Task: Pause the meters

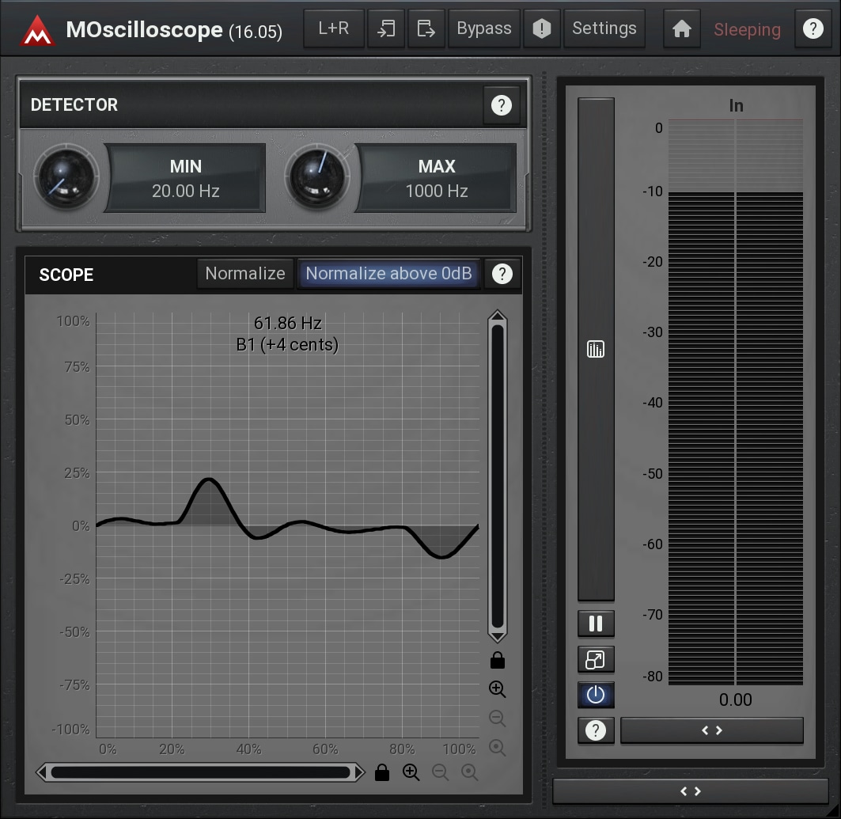Action: 596,624
